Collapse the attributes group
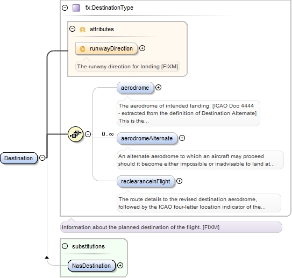The width and height of the screenshot is (292, 278). [x=72, y=29]
